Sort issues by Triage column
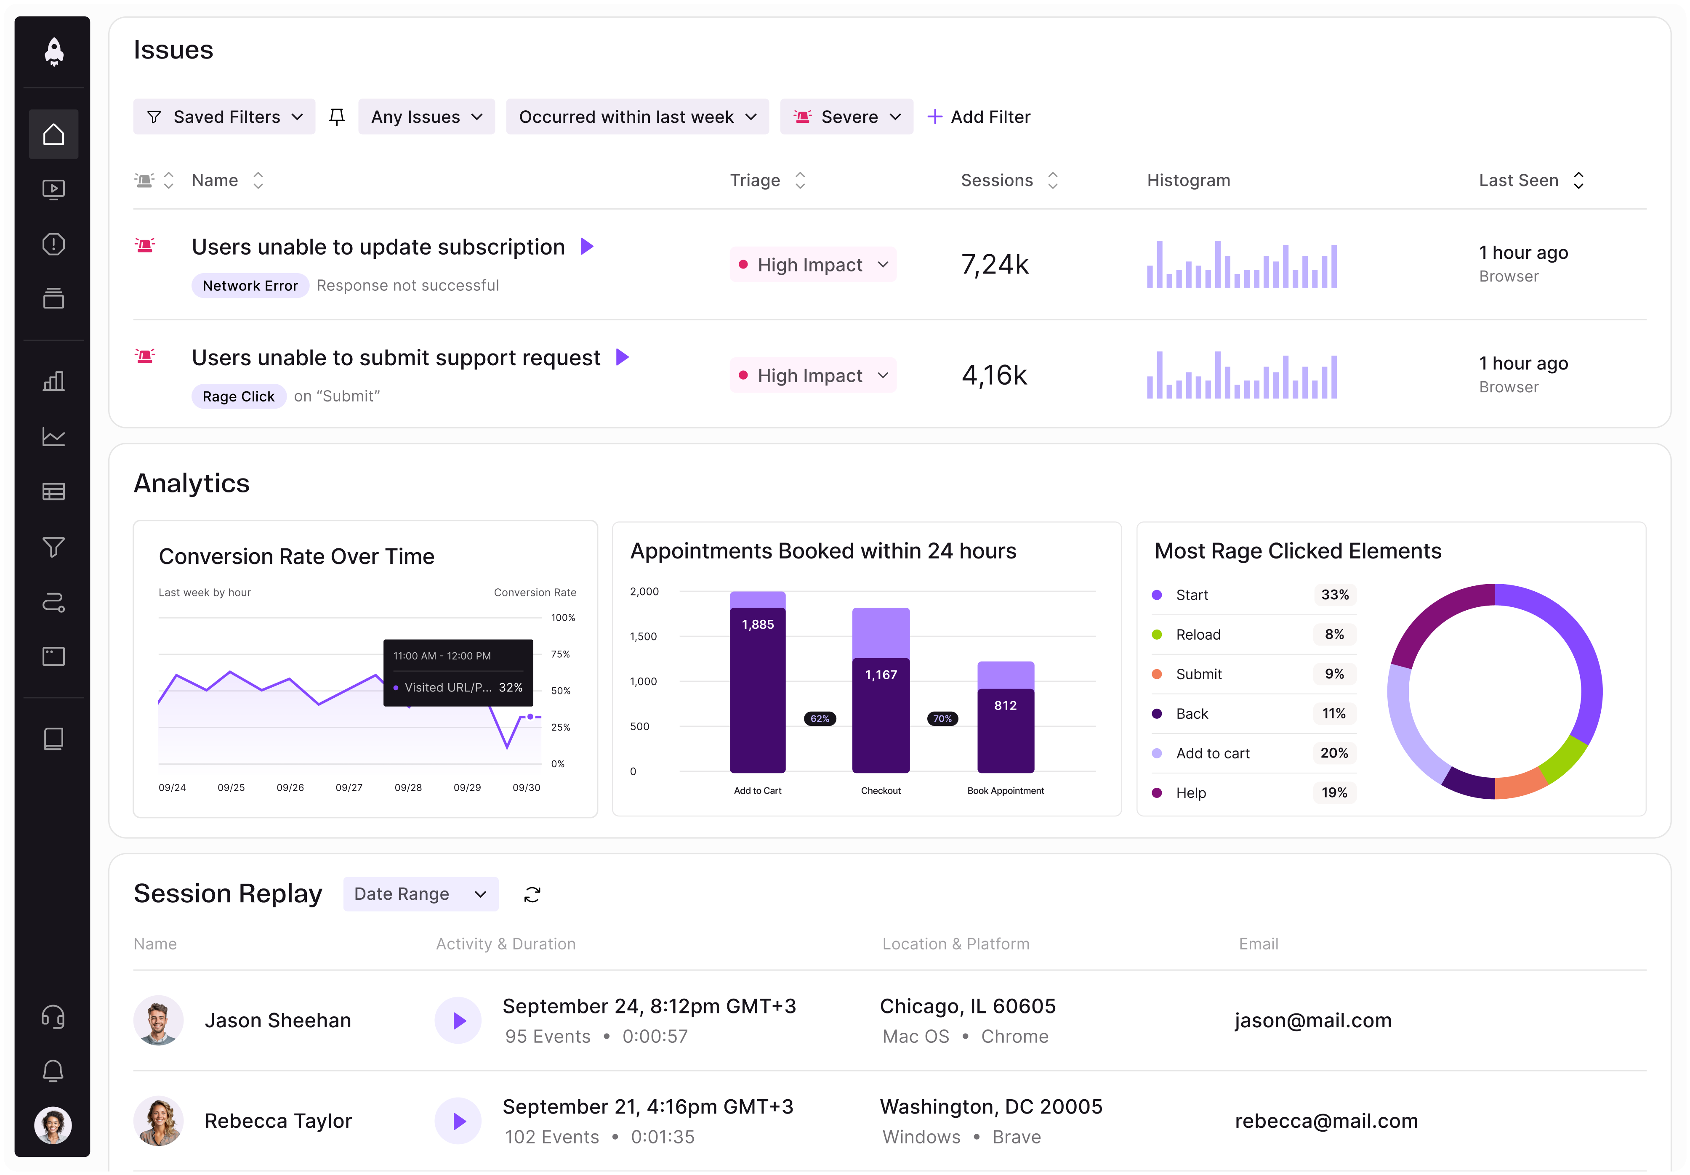 click(x=768, y=180)
